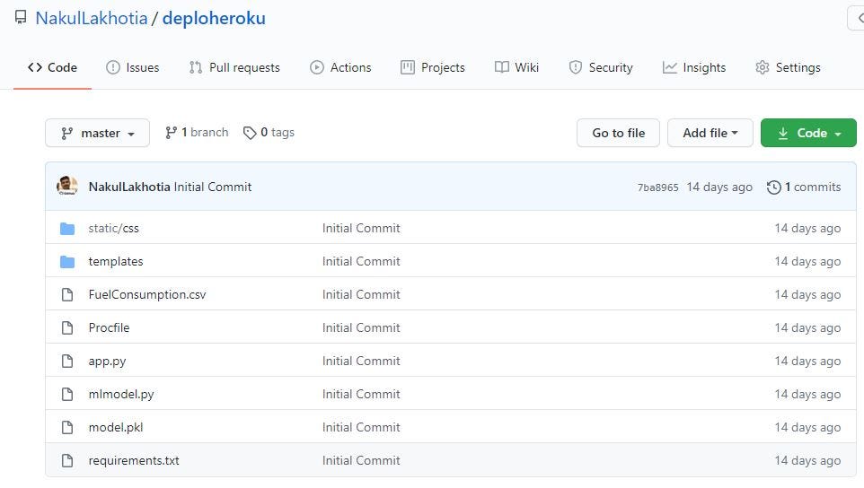The width and height of the screenshot is (864, 488).
Task: Expand the master branch dropdown
Action: click(98, 133)
